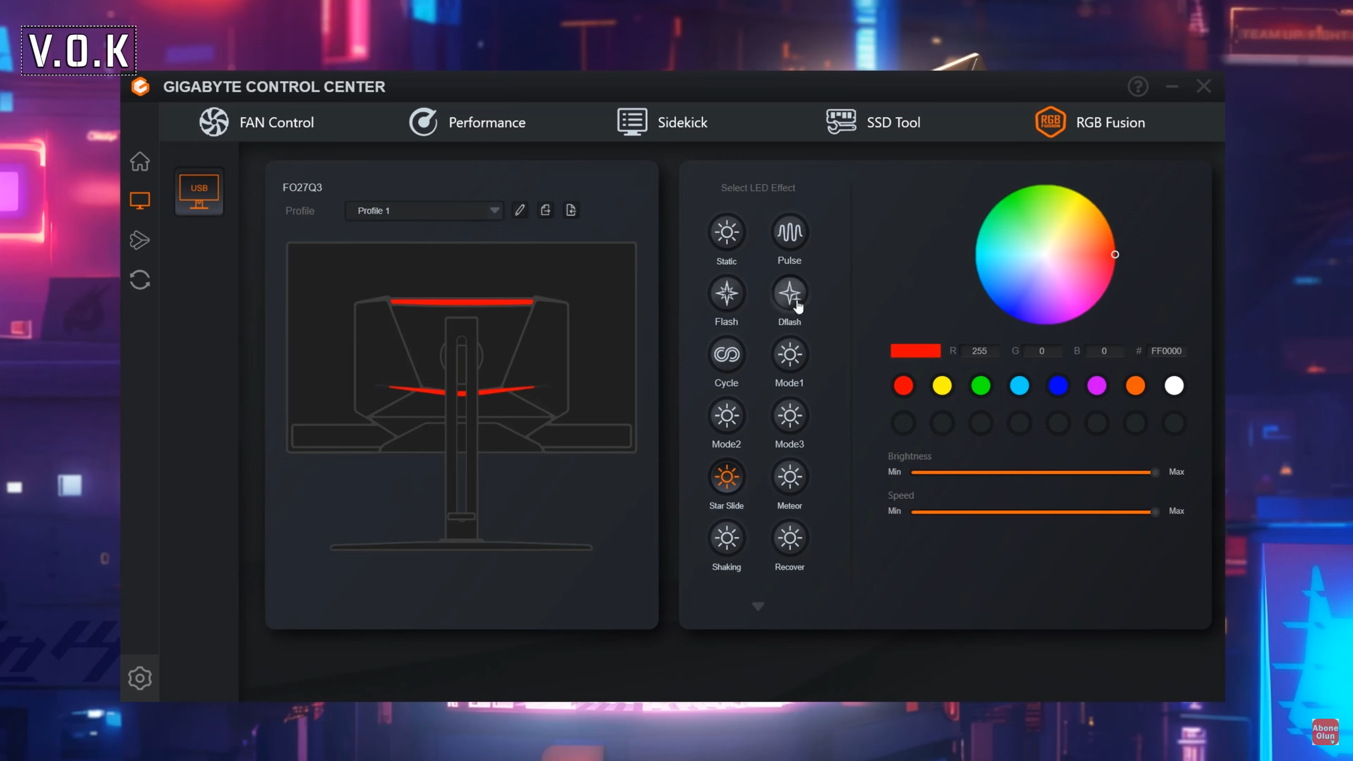The width and height of the screenshot is (1353, 761).
Task: Select the Mode2 LED effect
Action: point(726,416)
